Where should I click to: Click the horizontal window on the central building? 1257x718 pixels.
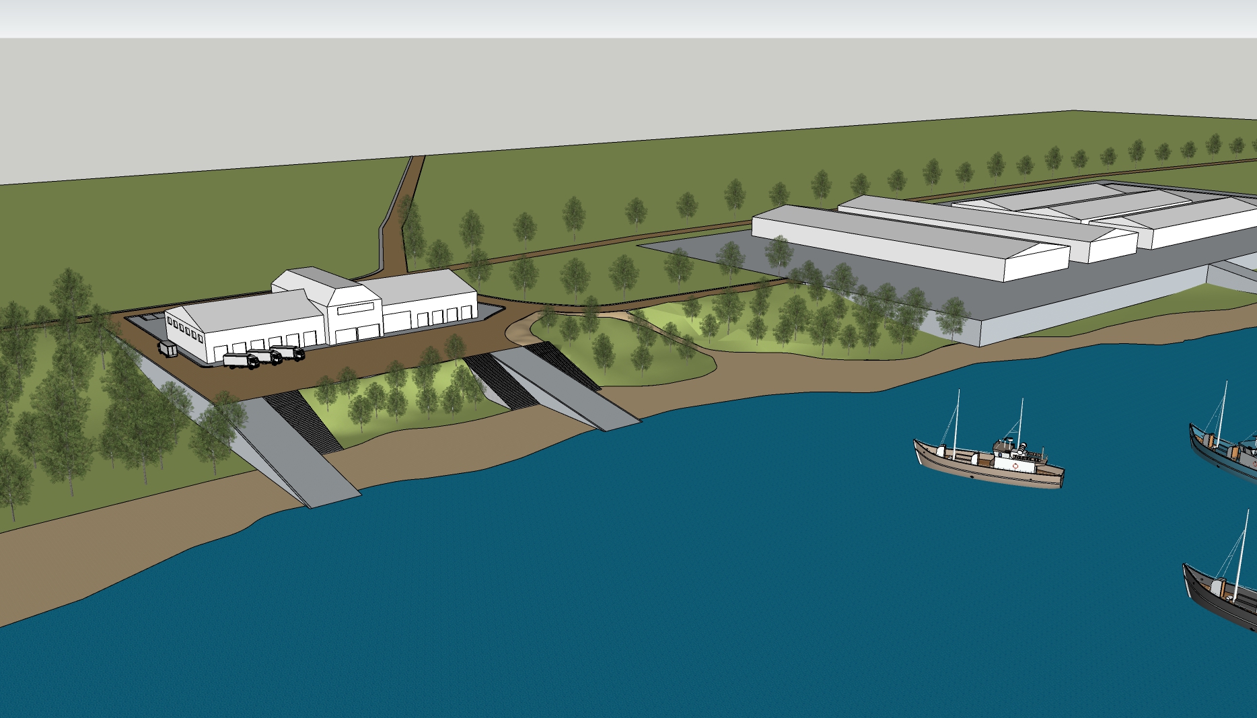[353, 309]
